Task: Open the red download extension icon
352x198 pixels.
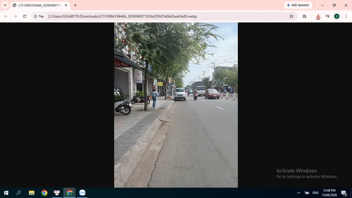Action: [318, 17]
